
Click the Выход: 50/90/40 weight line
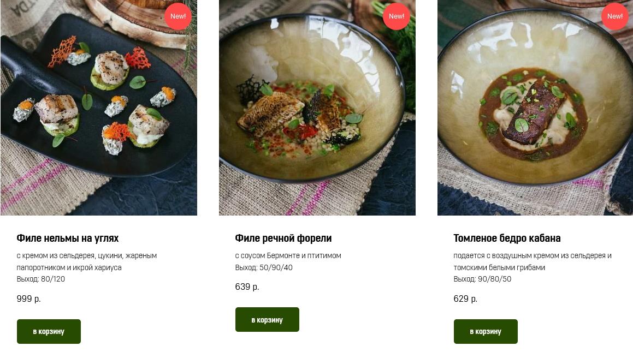click(x=264, y=267)
